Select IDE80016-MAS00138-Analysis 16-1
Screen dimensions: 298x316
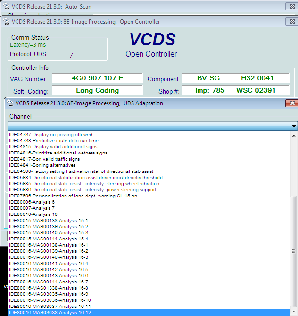149,245
